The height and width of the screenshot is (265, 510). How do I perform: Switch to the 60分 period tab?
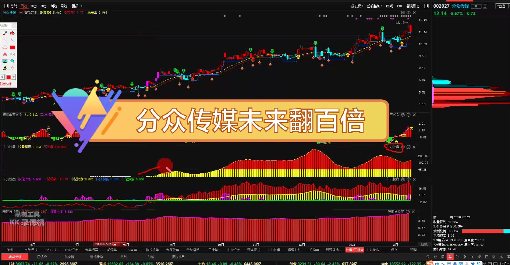coord(44,6)
